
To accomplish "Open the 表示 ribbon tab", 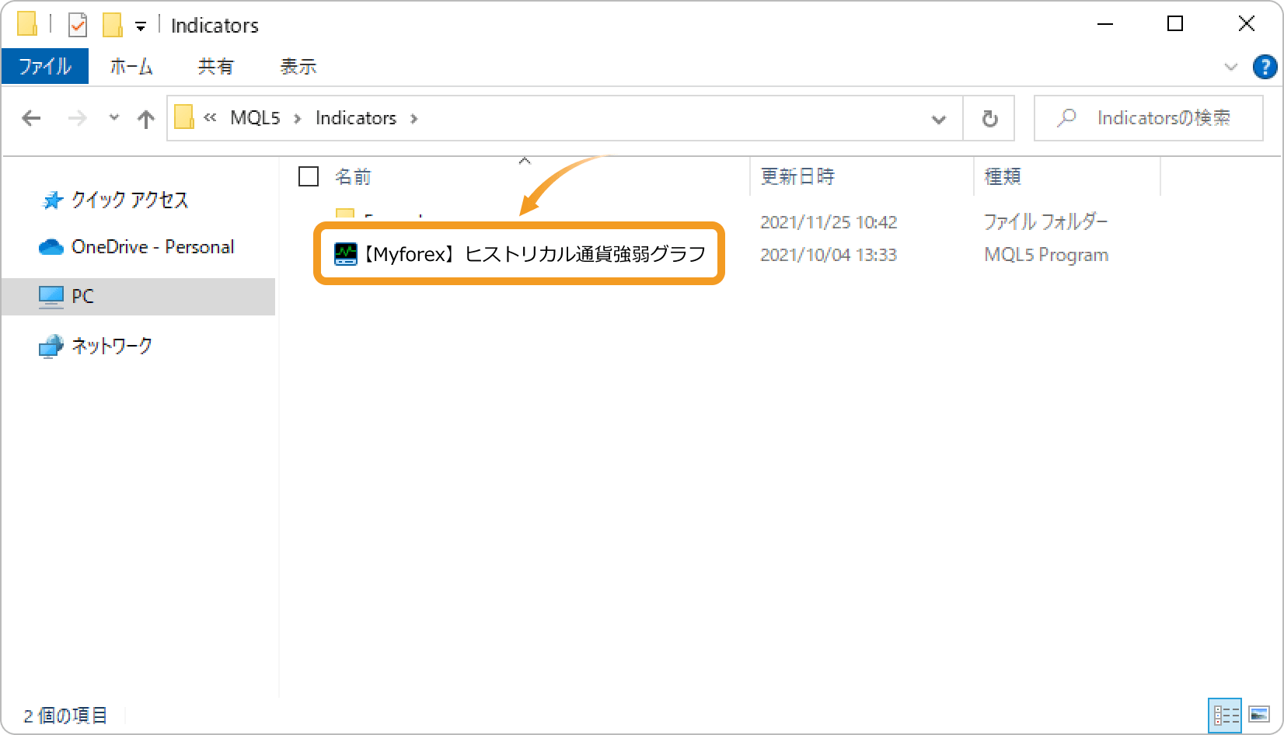I will [x=298, y=67].
